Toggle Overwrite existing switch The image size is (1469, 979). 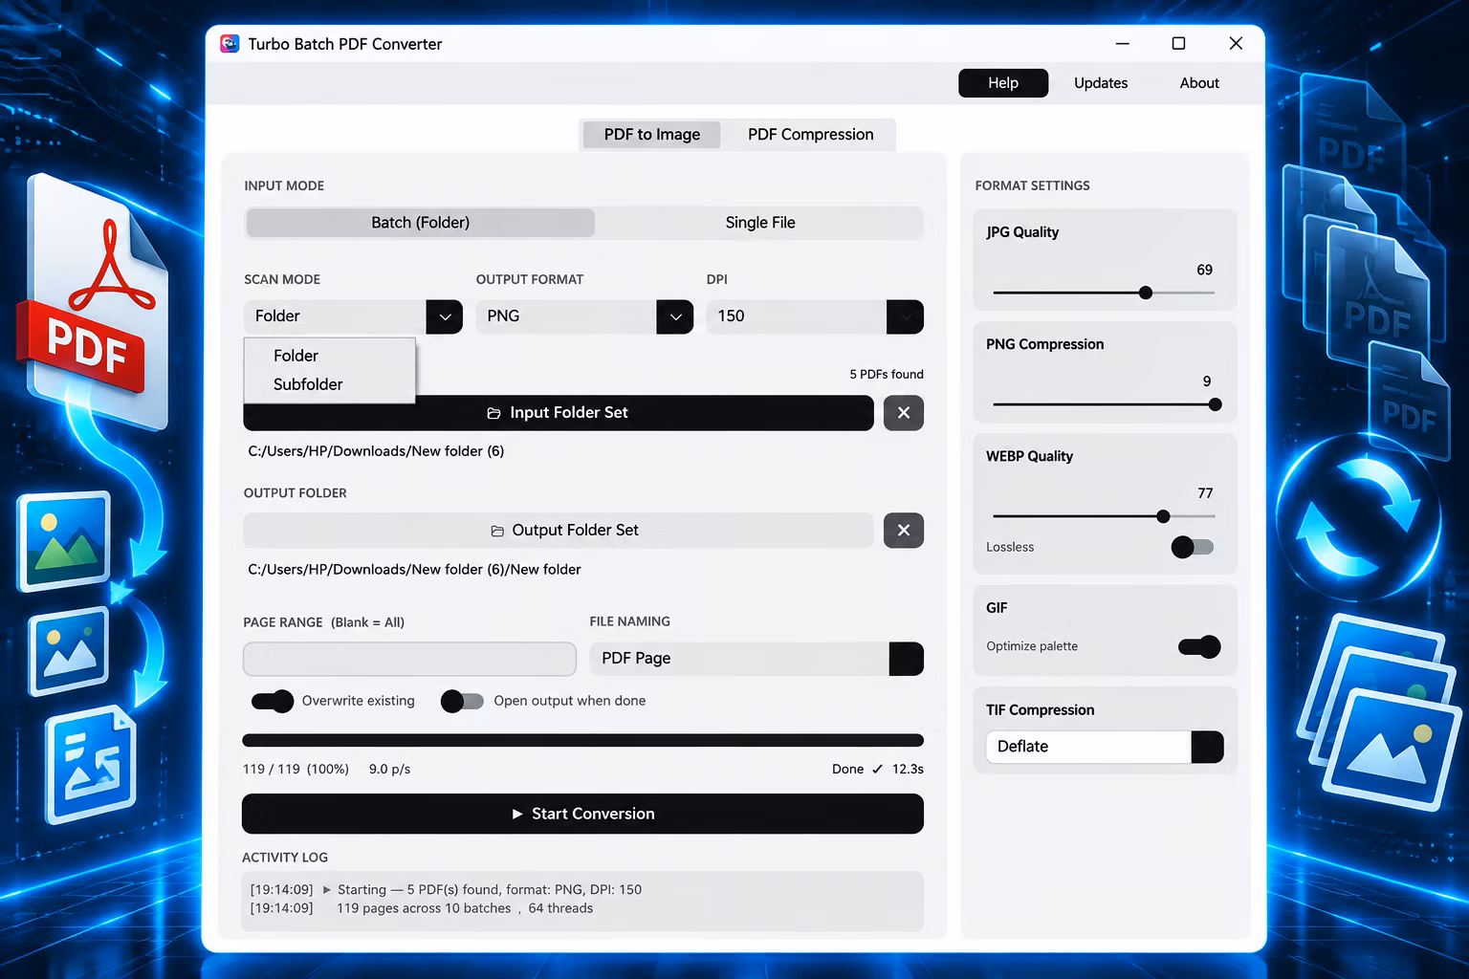[x=273, y=702]
